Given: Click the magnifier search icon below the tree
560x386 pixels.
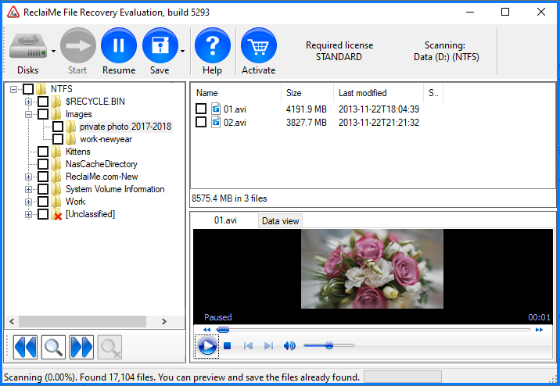Looking at the screenshot, I should click(x=53, y=346).
